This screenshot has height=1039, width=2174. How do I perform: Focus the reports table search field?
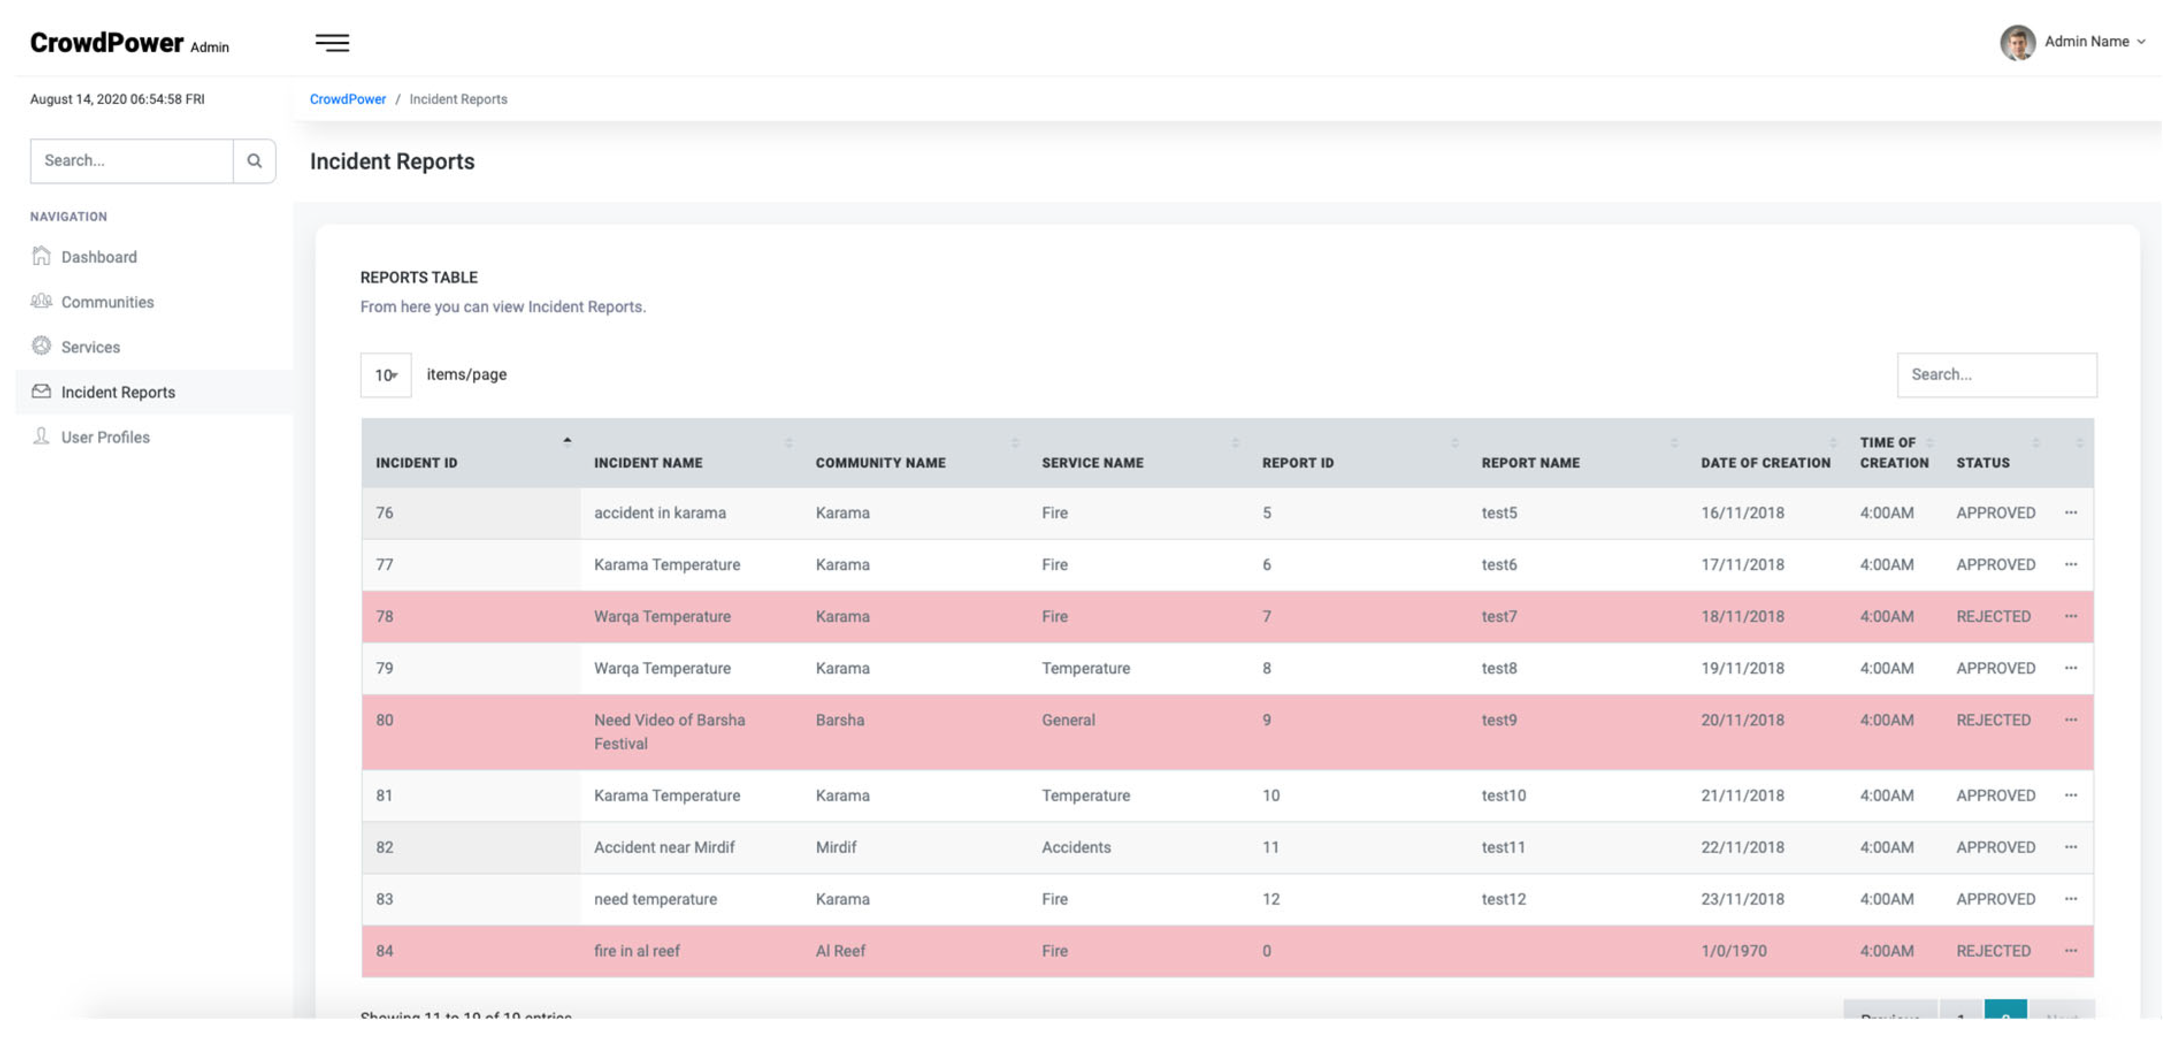(x=1996, y=375)
